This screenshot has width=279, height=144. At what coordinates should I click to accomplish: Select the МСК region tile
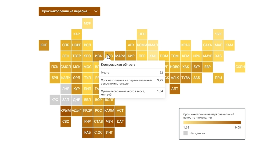coord(77,67)
